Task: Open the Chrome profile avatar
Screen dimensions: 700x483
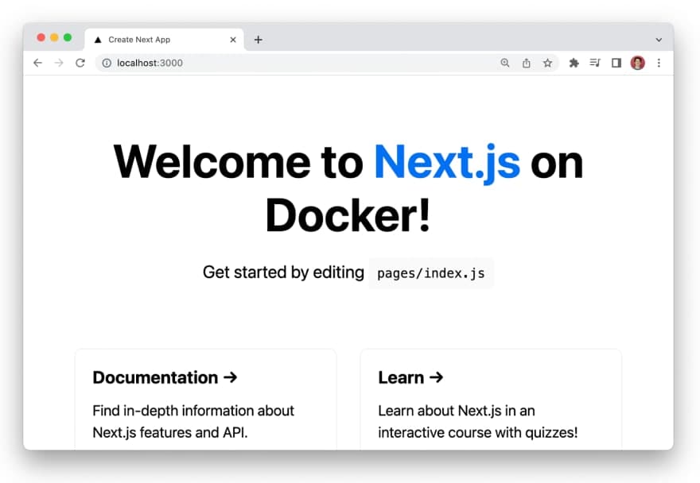Action: pyautogui.click(x=637, y=63)
